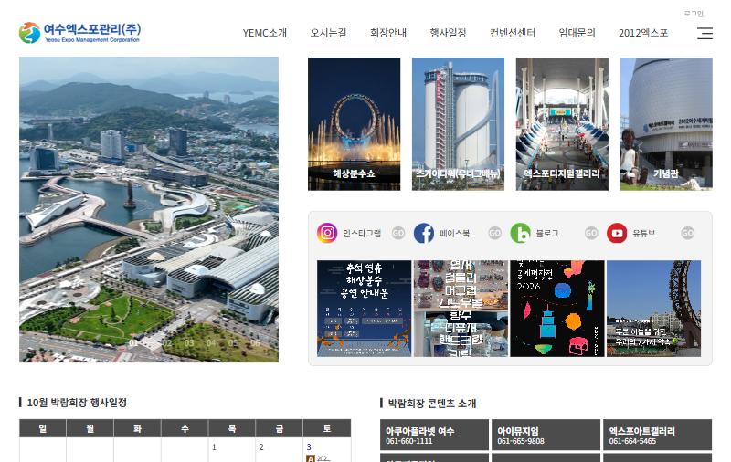Open the 2012엑스포 menu
Viewport: 731px width, 462px height.
(x=643, y=33)
